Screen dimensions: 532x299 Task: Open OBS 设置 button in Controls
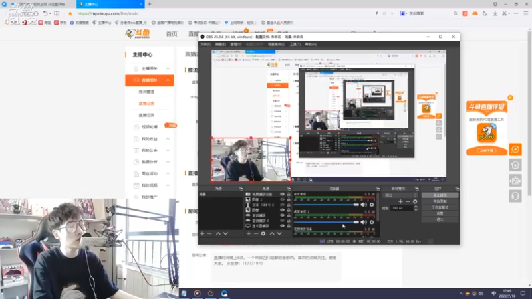coord(440,213)
